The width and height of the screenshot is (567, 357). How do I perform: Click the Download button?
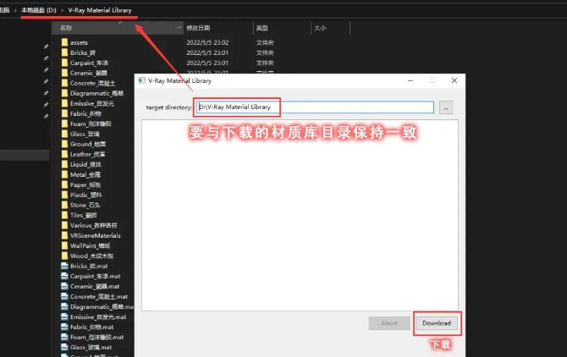point(438,323)
